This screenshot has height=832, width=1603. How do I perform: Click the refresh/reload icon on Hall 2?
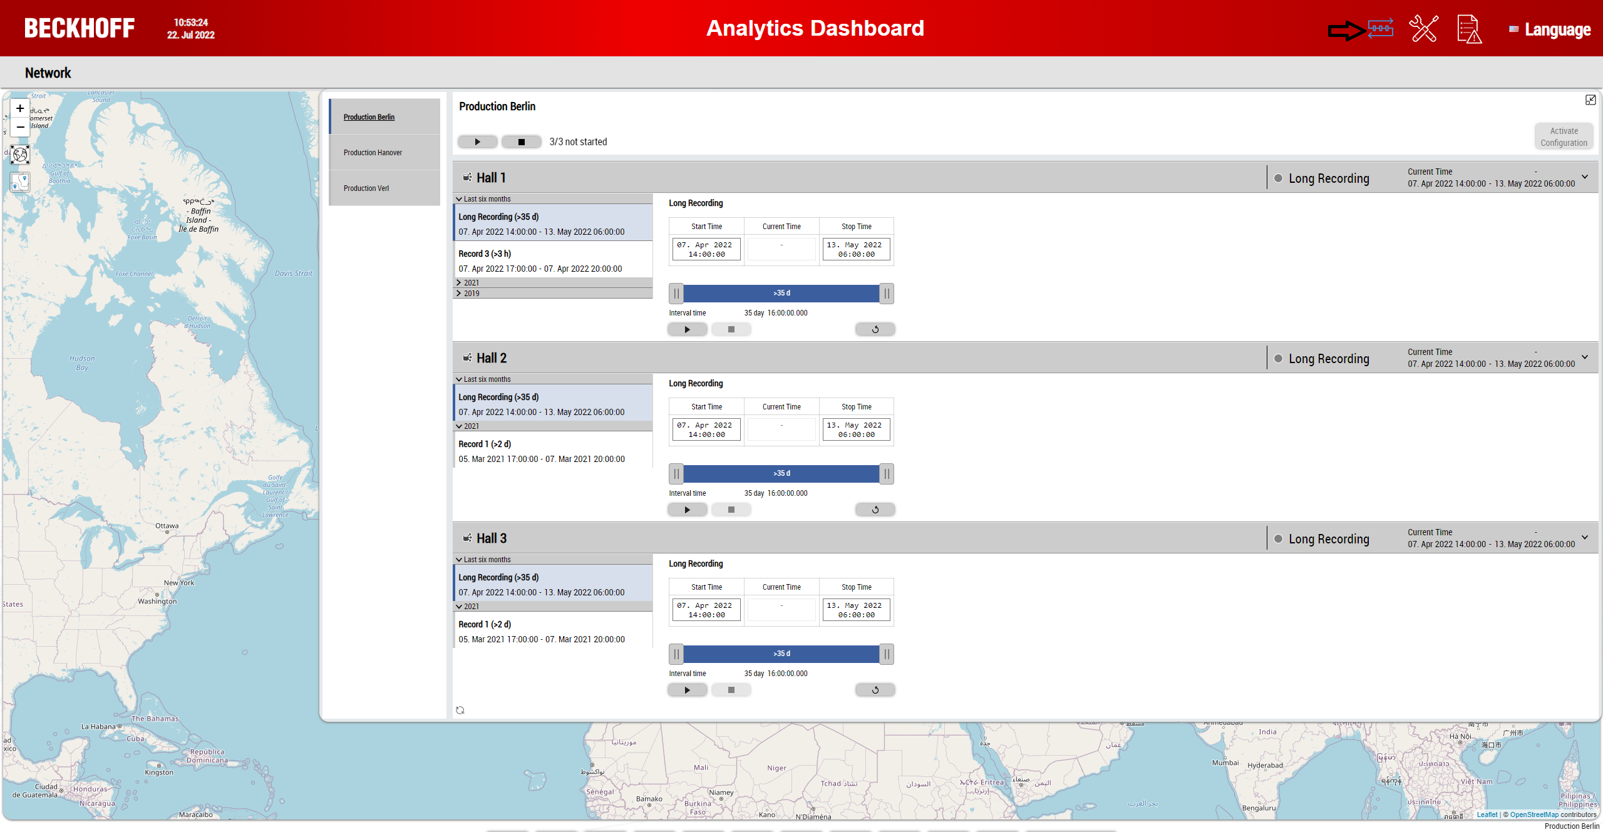coord(875,509)
